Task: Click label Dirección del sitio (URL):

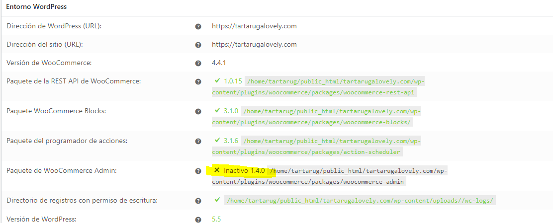Action: (45, 44)
